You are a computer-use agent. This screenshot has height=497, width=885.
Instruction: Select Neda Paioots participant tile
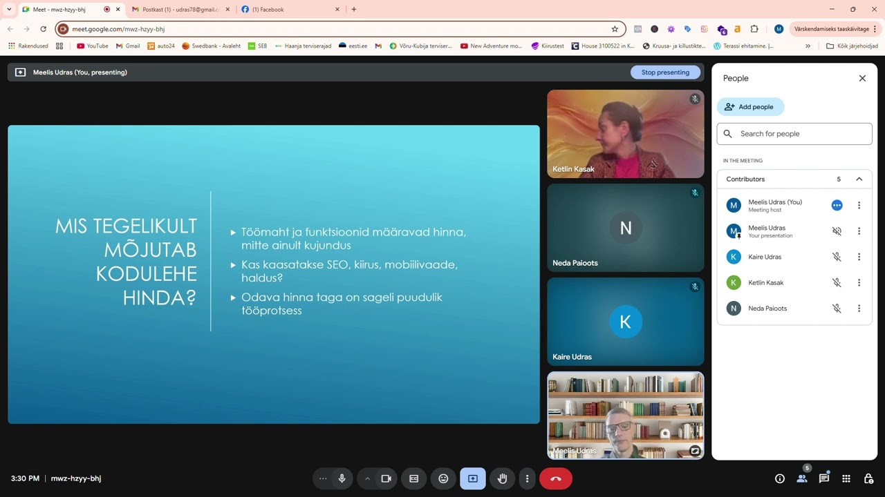(626, 228)
